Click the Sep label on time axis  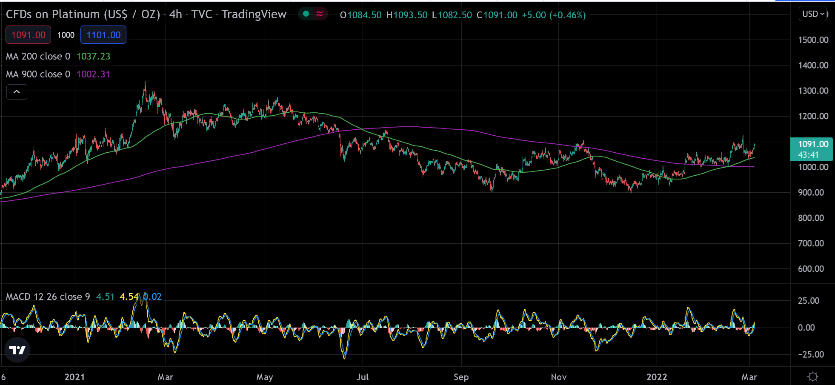(461, 377)
